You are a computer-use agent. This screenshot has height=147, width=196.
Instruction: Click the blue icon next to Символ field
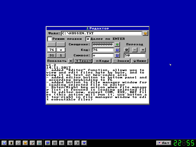[x=117, y=55]
